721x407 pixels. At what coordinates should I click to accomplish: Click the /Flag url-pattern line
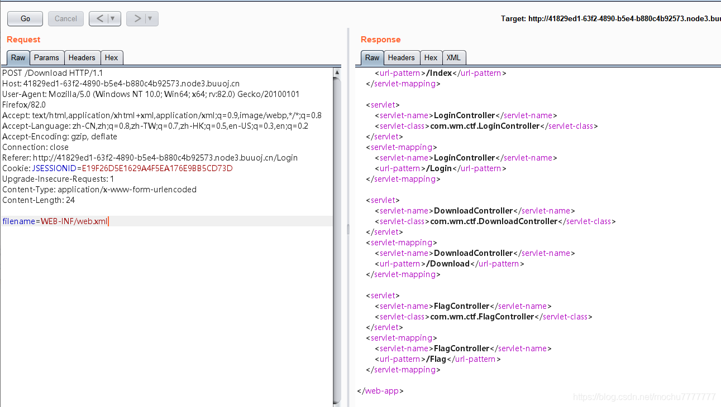438,359
